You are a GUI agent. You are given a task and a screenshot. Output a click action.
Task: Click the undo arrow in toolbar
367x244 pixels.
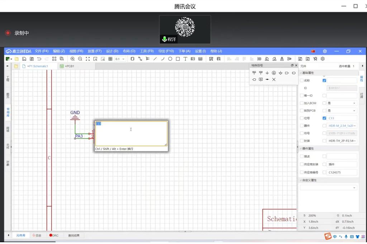click(39, 59)
